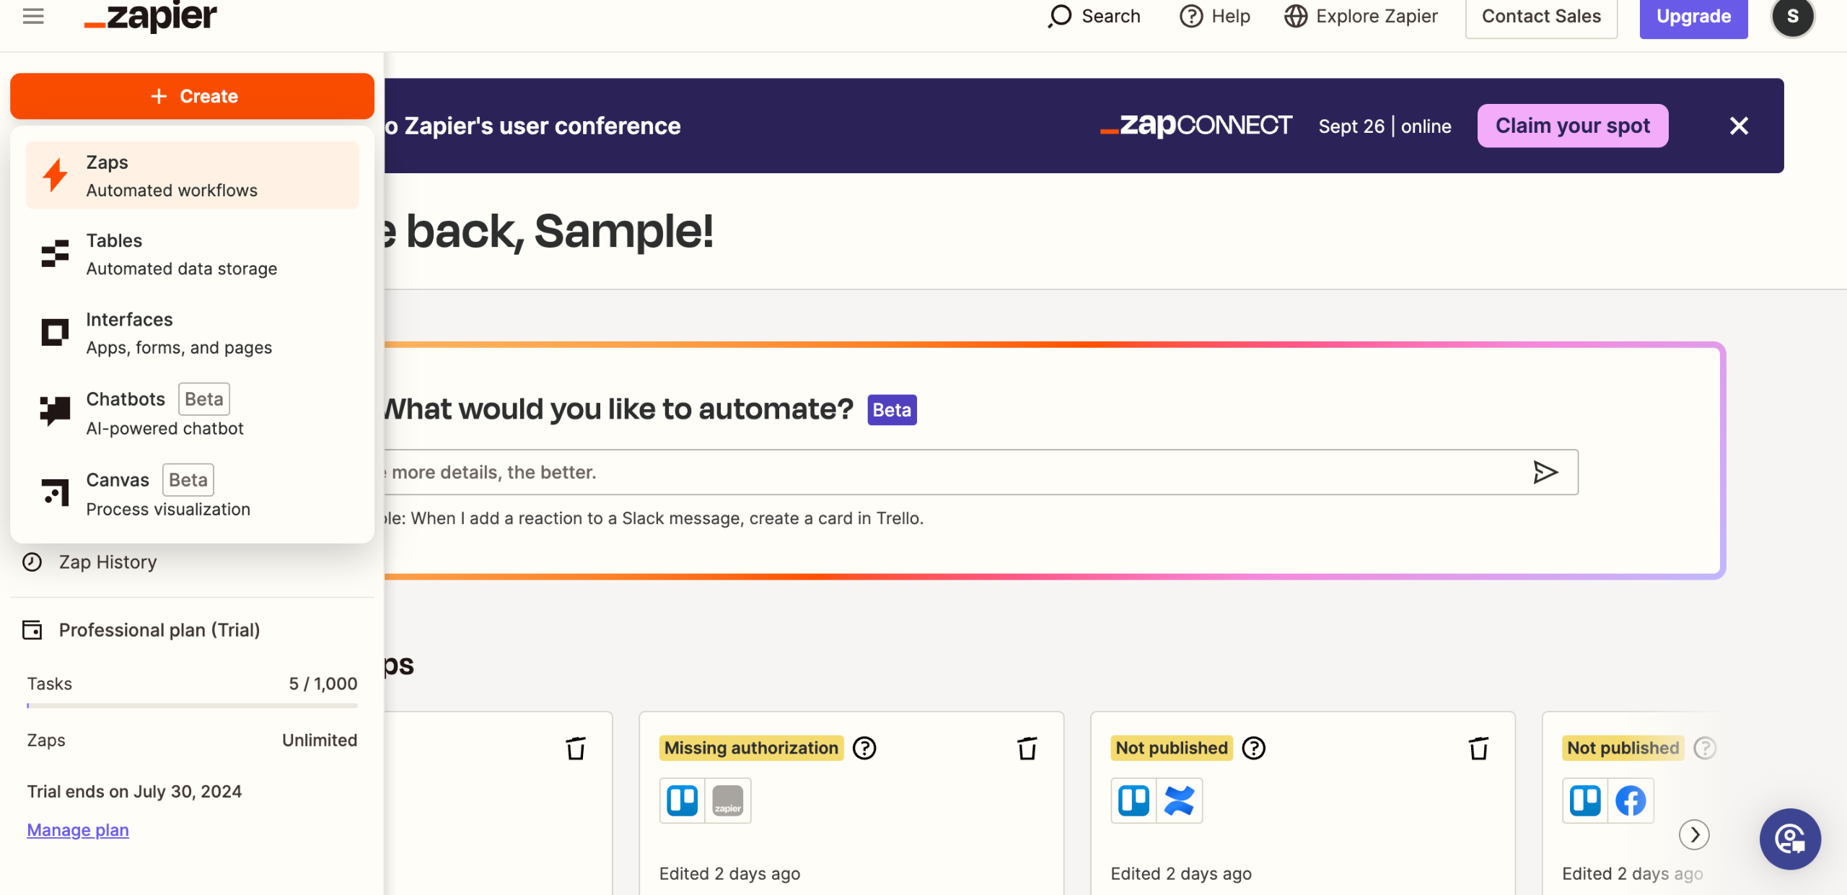Open Zap History from sidebar
1847x895 pixels.
pyautogui.click(x=108, y=562)
